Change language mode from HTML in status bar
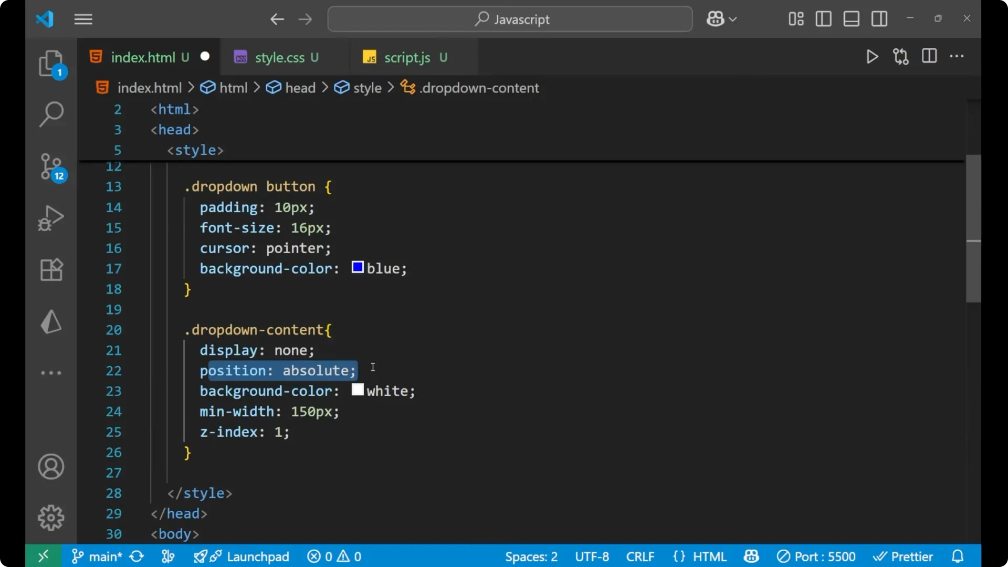This screenshot has width=1008, height=567. coord(700,556)
